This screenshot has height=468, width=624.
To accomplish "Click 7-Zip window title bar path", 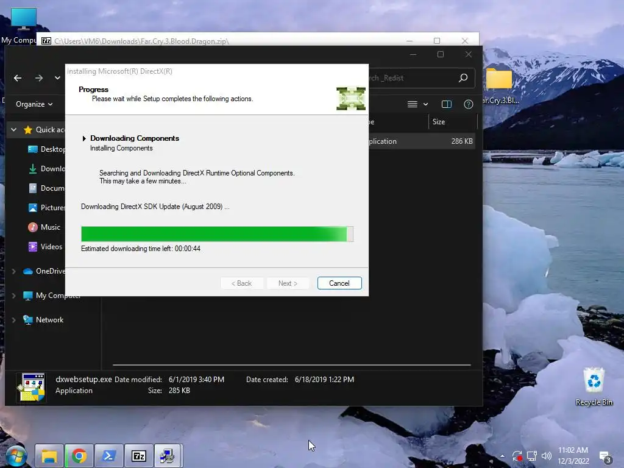I will 141,41.
